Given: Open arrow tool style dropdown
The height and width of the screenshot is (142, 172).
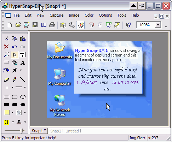Looking at the screenshot, I should pyautogui.click(x=21, y=70).
